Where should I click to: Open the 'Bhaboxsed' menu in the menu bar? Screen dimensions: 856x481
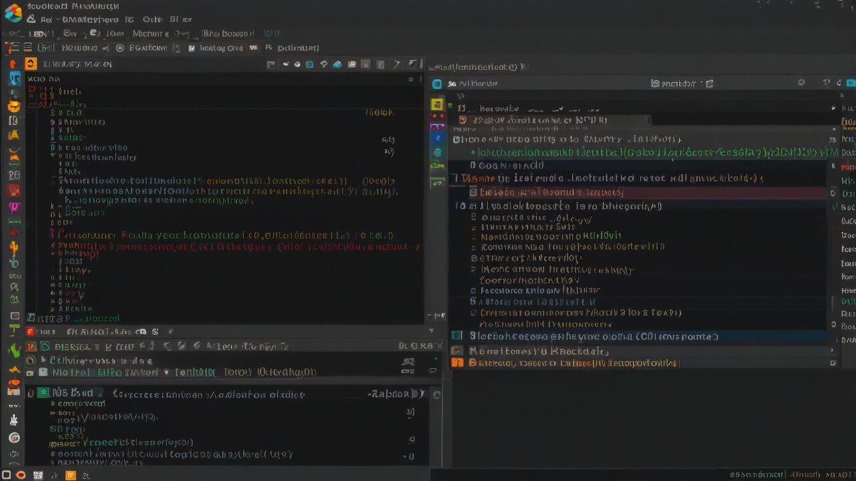coord(229,33)
